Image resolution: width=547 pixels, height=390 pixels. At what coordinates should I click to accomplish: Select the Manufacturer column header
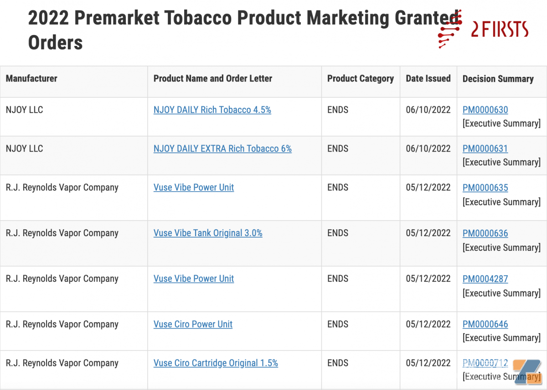point(31,79)
